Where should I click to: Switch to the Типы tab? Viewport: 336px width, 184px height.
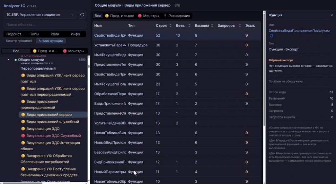(x=34, y=34)
